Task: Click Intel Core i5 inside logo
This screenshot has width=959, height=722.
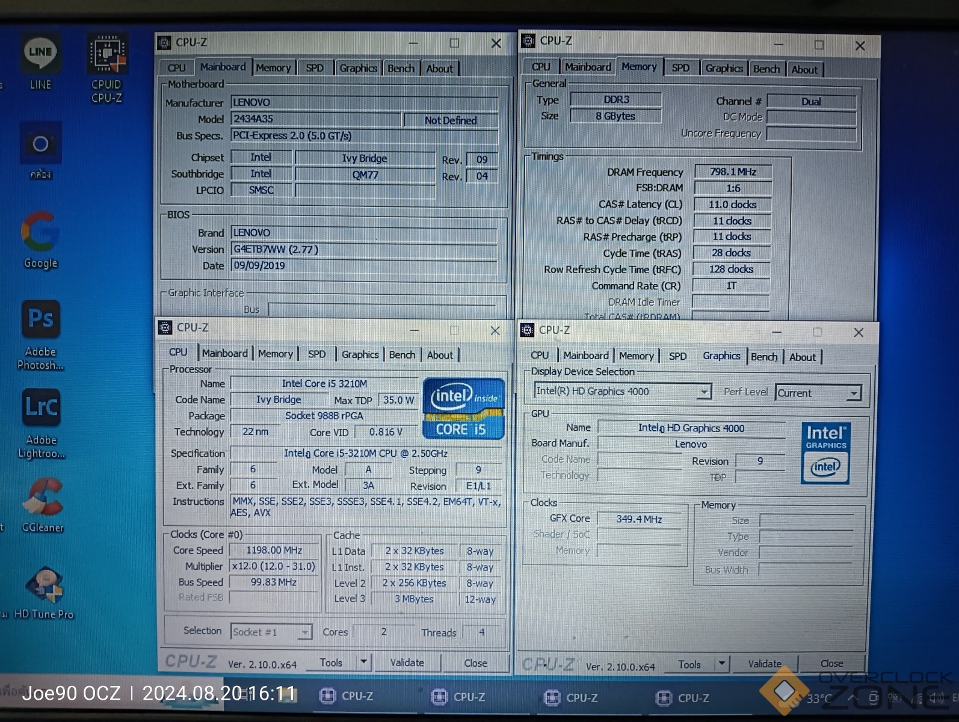Action: click(x=463, y=409)
